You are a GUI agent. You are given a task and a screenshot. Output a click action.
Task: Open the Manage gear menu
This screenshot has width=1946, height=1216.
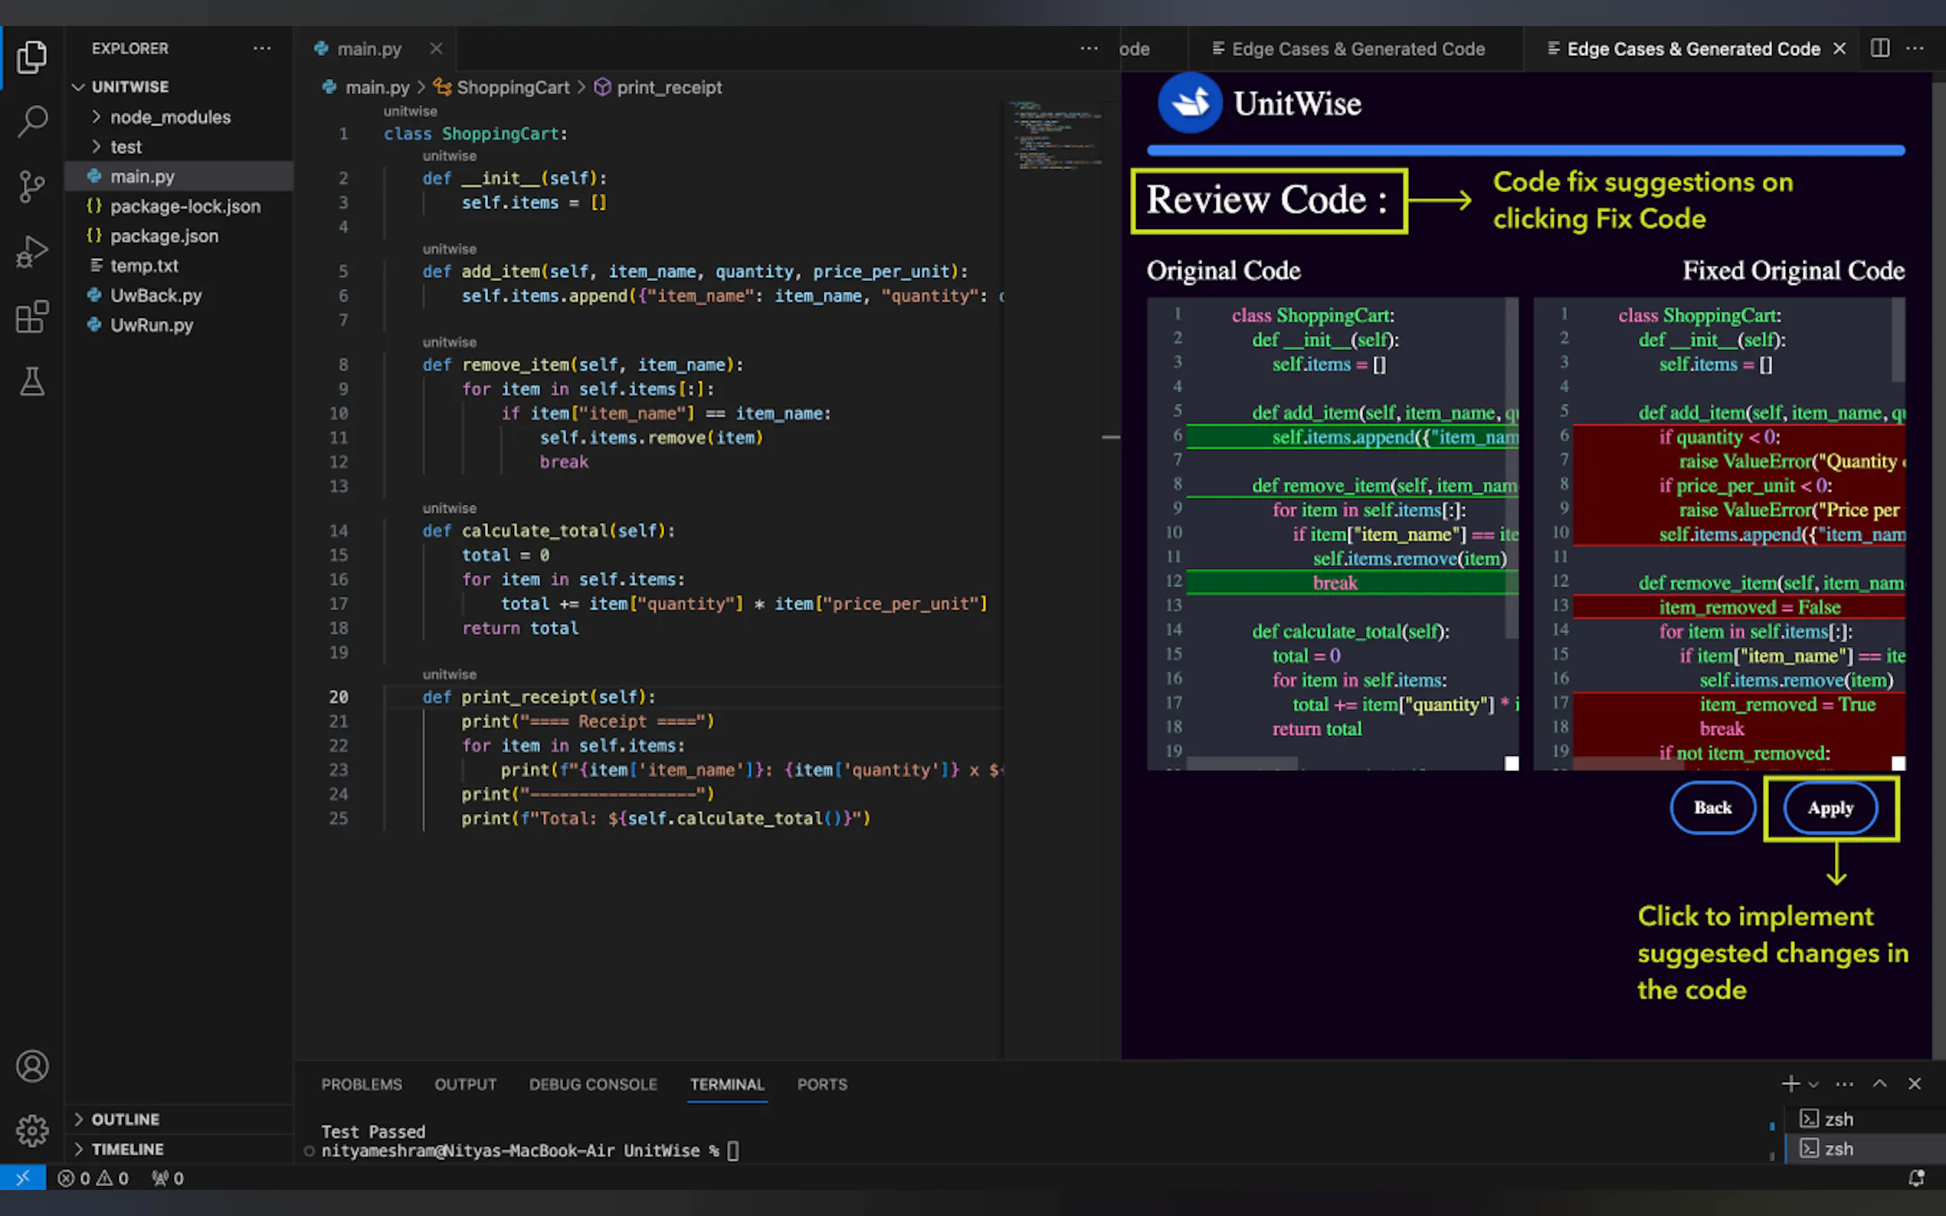[x=32, y=1131]
